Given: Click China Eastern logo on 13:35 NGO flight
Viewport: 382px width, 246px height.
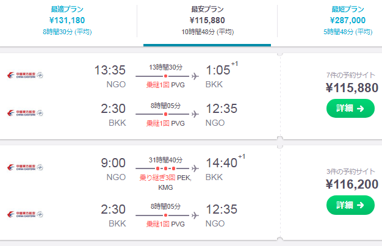Looking at the screenshot, I should [x=25, y=75].
